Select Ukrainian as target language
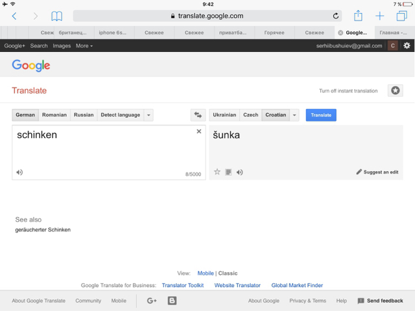The width and height of the screenshot is (415, 311). pyautogui.click(x=224, y=115)
